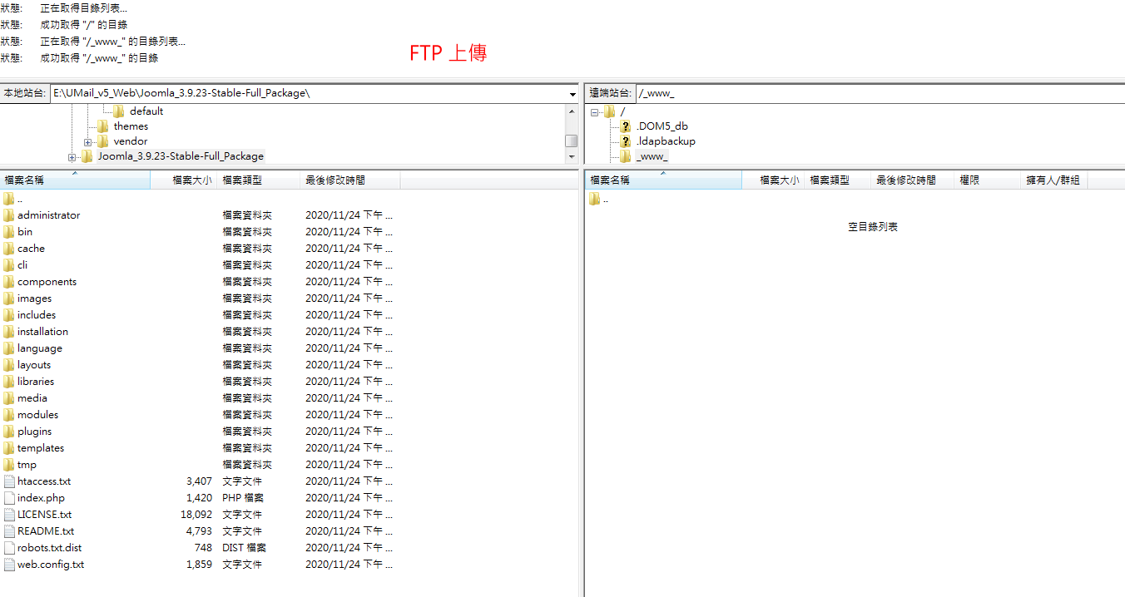Image resolution: width=1125 pixels, height=597 pixels.
Task: Select the administrator folder icon
Action: 9,215
